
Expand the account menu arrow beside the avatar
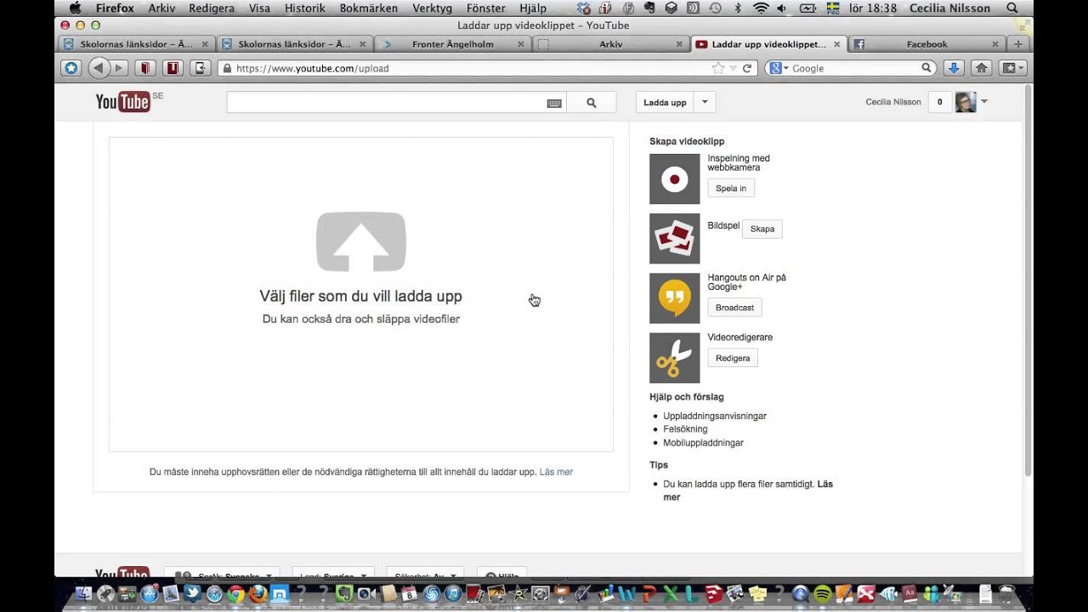pyautogui.click(x=984, y=102)
